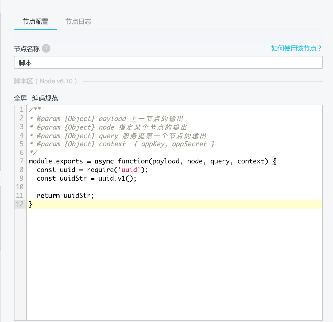Place cursor on uuid.v1() call in line 9

coord(117,178)
